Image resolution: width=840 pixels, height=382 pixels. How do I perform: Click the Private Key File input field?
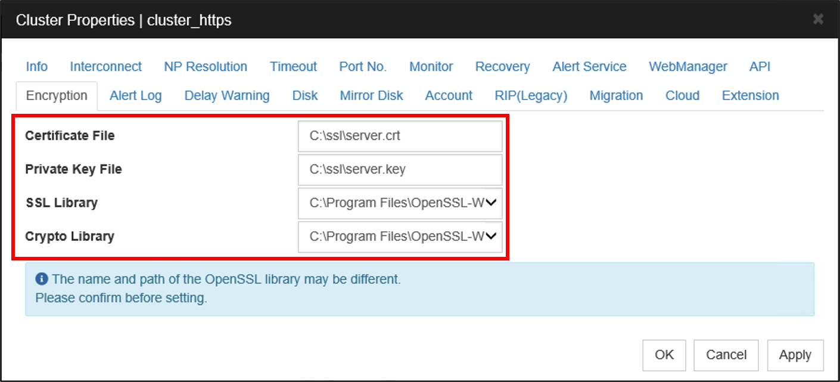400,169
